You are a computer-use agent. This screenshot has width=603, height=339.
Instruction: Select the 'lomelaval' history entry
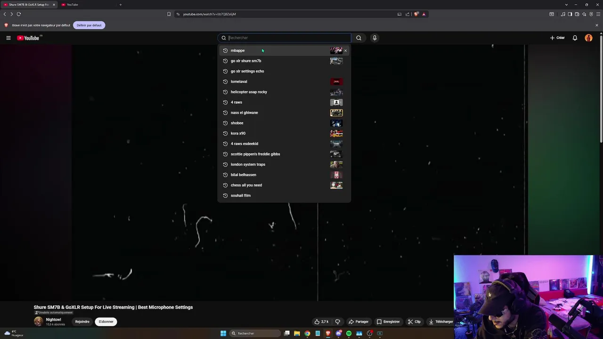[x=284, y=81]
